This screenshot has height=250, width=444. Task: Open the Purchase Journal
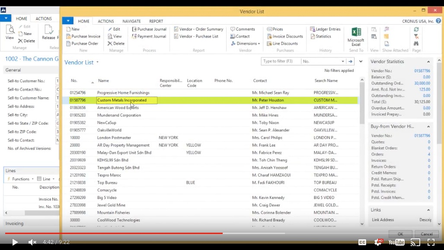[x=149, y=29]
